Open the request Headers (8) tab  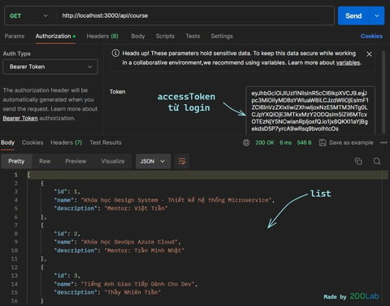tap(102, 36)
